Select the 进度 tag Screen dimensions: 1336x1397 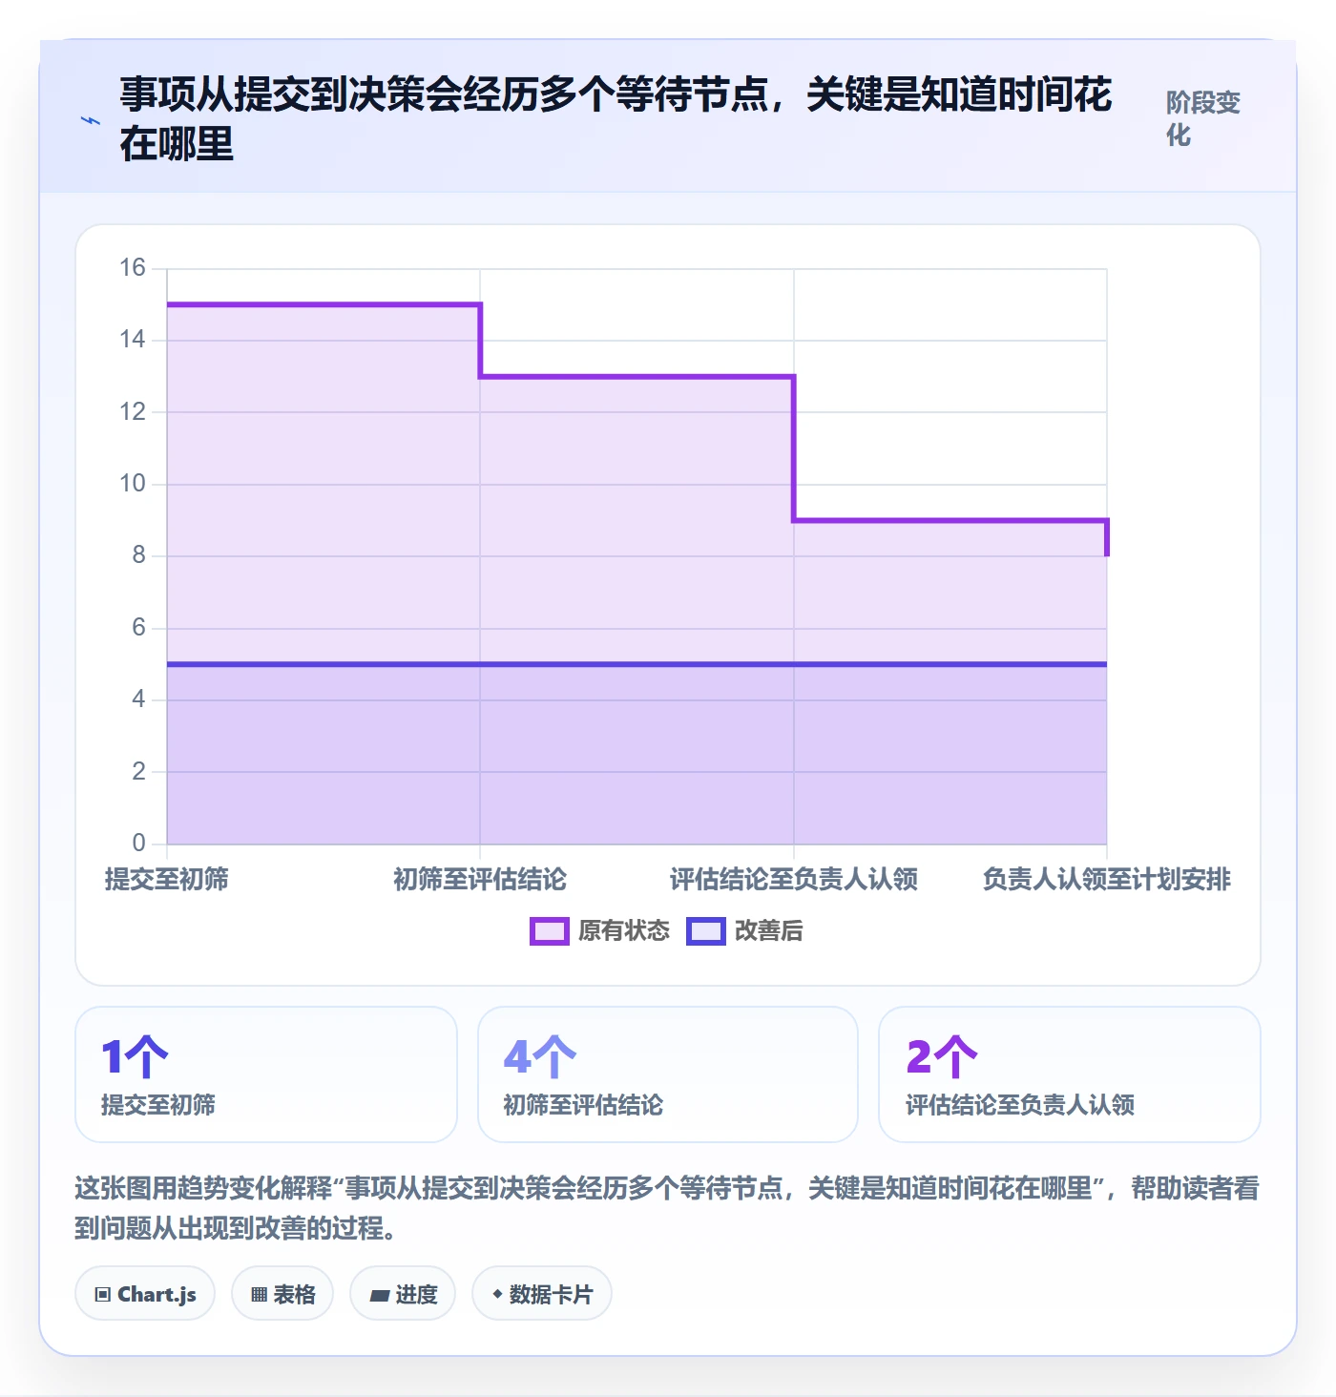(403, 1294)
